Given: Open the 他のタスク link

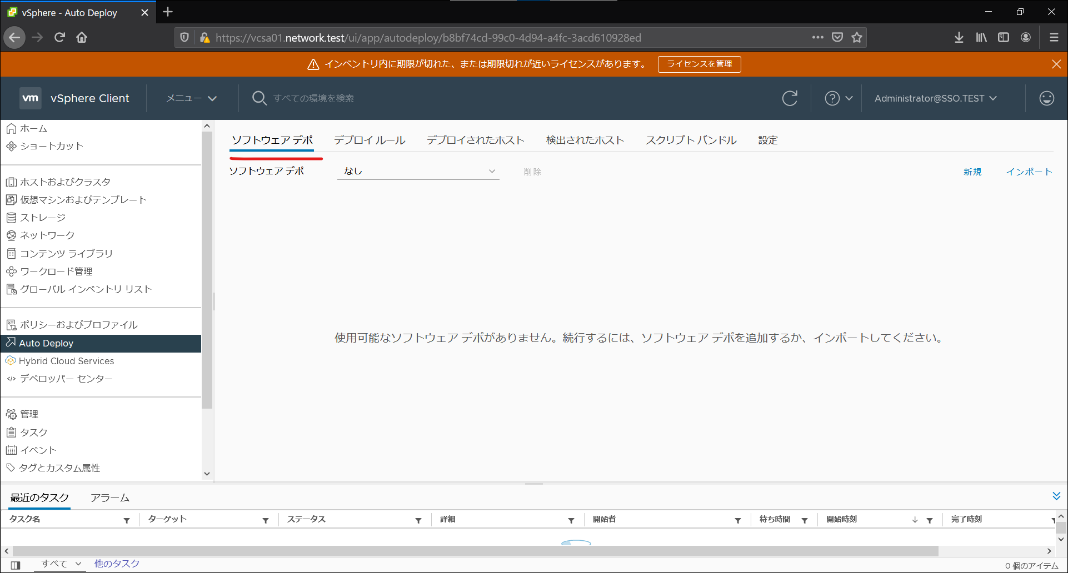Looking at the screenshot, I should click(x=117, y=564).
